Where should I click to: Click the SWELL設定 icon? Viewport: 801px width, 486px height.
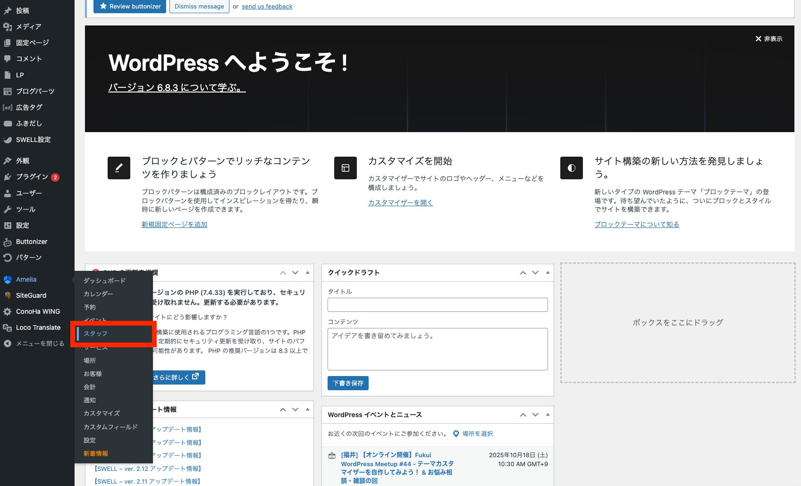click(x=8, y=140)
